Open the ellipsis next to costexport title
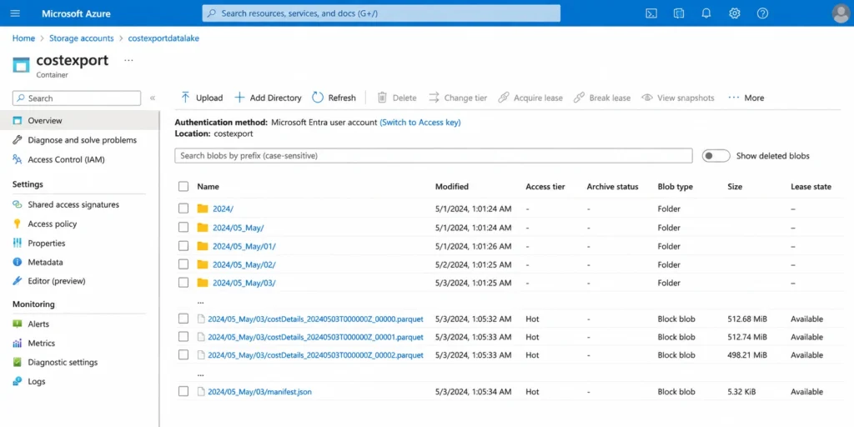Screen dimensions: 854x427 [x=128, y=60]
